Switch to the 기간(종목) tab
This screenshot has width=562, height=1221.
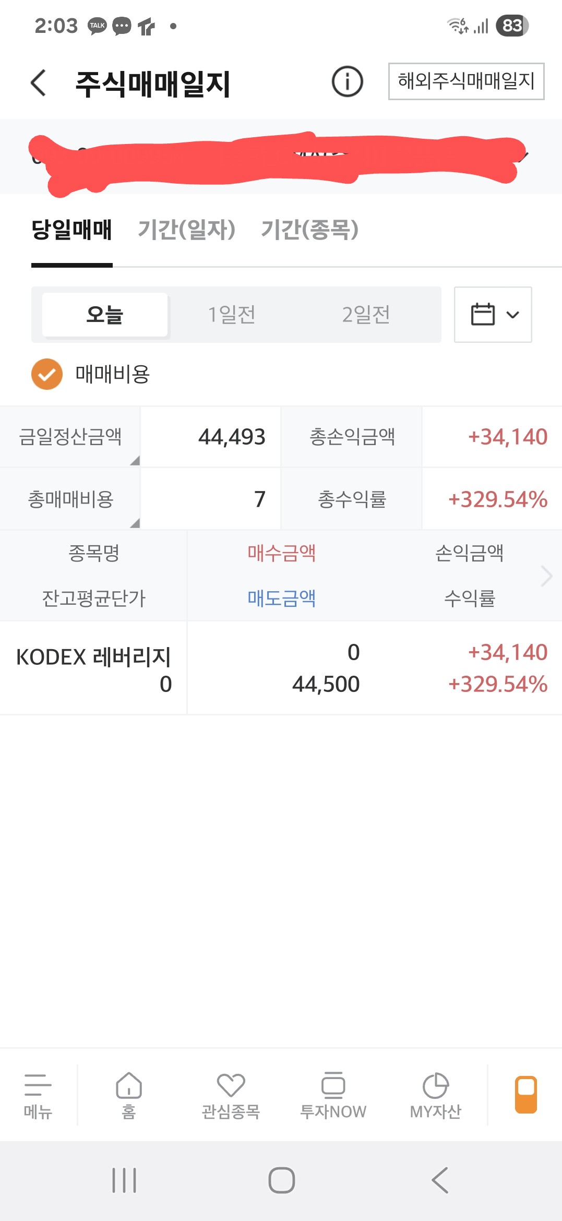(309, 230)
